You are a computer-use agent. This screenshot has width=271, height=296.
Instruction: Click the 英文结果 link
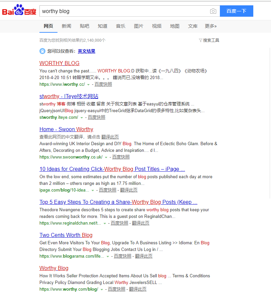(86, 51)
